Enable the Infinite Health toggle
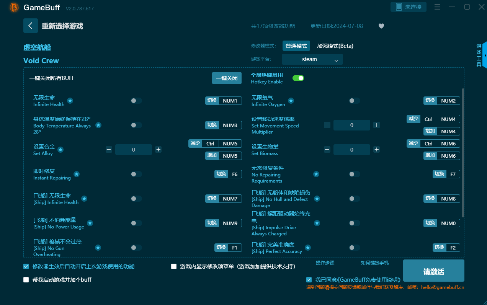 click(136, 101)
